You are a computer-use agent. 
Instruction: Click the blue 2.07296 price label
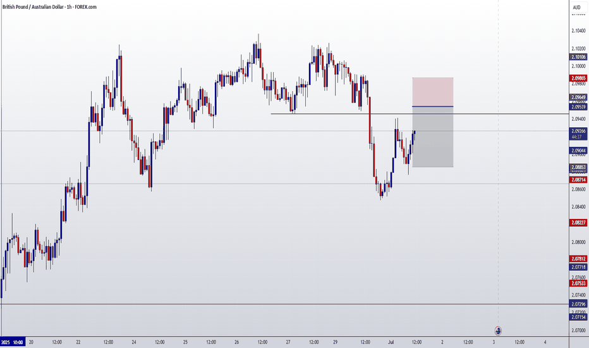click(578, 304)
